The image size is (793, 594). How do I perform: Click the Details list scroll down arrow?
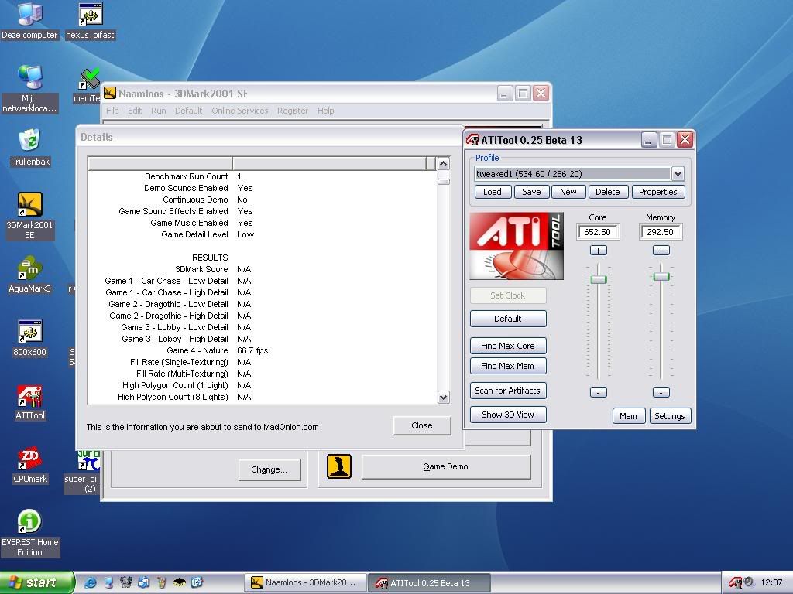click(444, 397)
